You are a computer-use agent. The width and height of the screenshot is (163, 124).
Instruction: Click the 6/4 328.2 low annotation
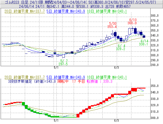click(x=121, y=47)
